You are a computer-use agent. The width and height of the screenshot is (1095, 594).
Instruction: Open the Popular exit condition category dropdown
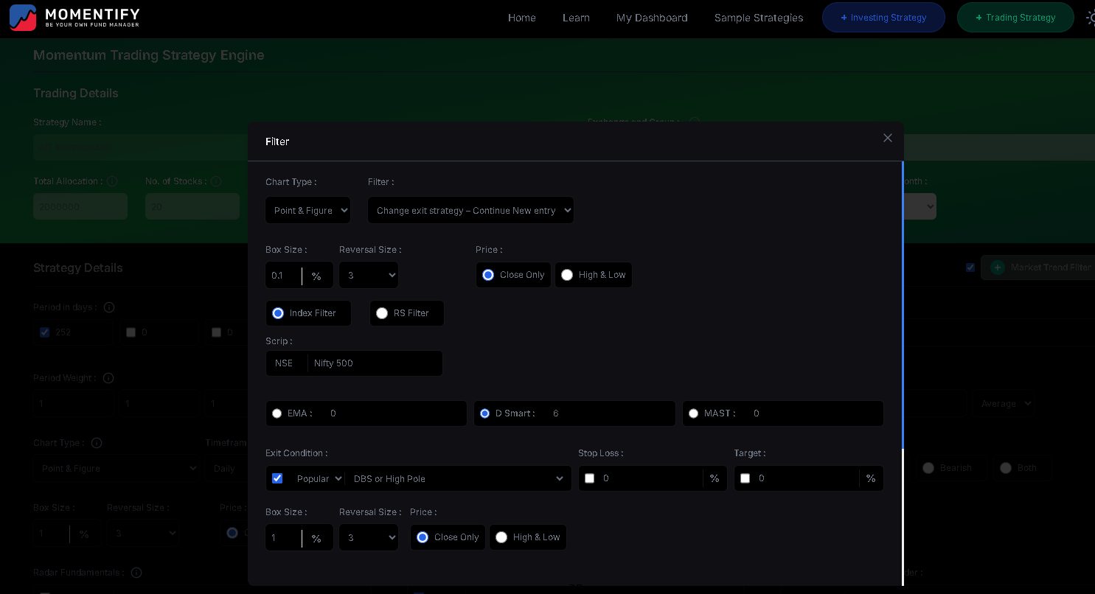pyautogui.click(x=319, y=478)
